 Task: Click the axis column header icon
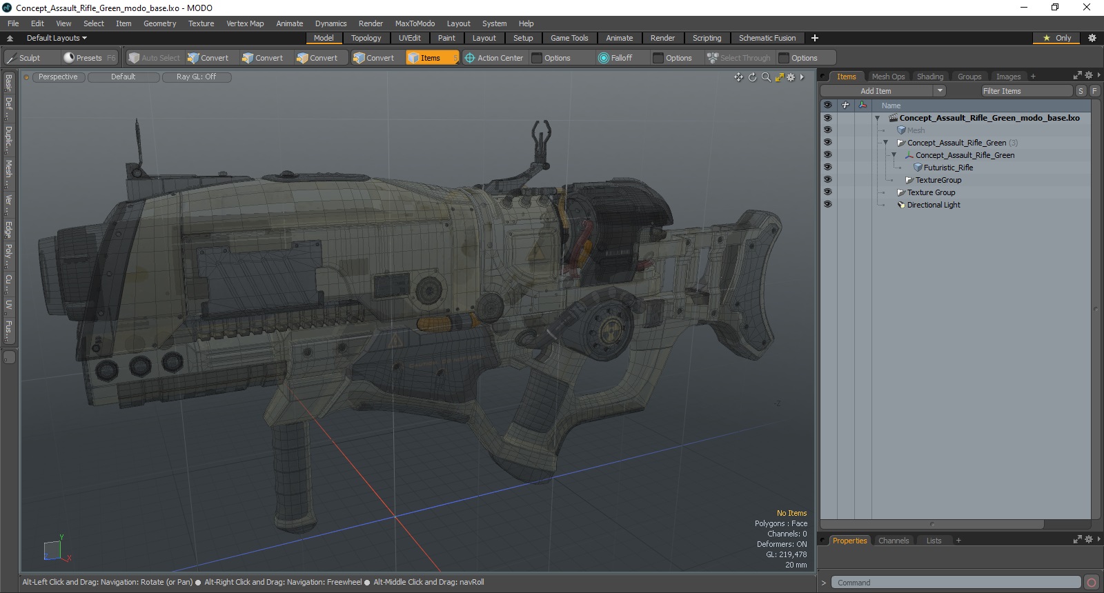click(862, 105)
